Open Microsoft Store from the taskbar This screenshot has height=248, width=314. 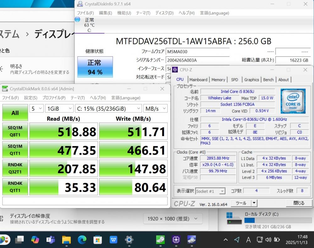coord(98,240)
